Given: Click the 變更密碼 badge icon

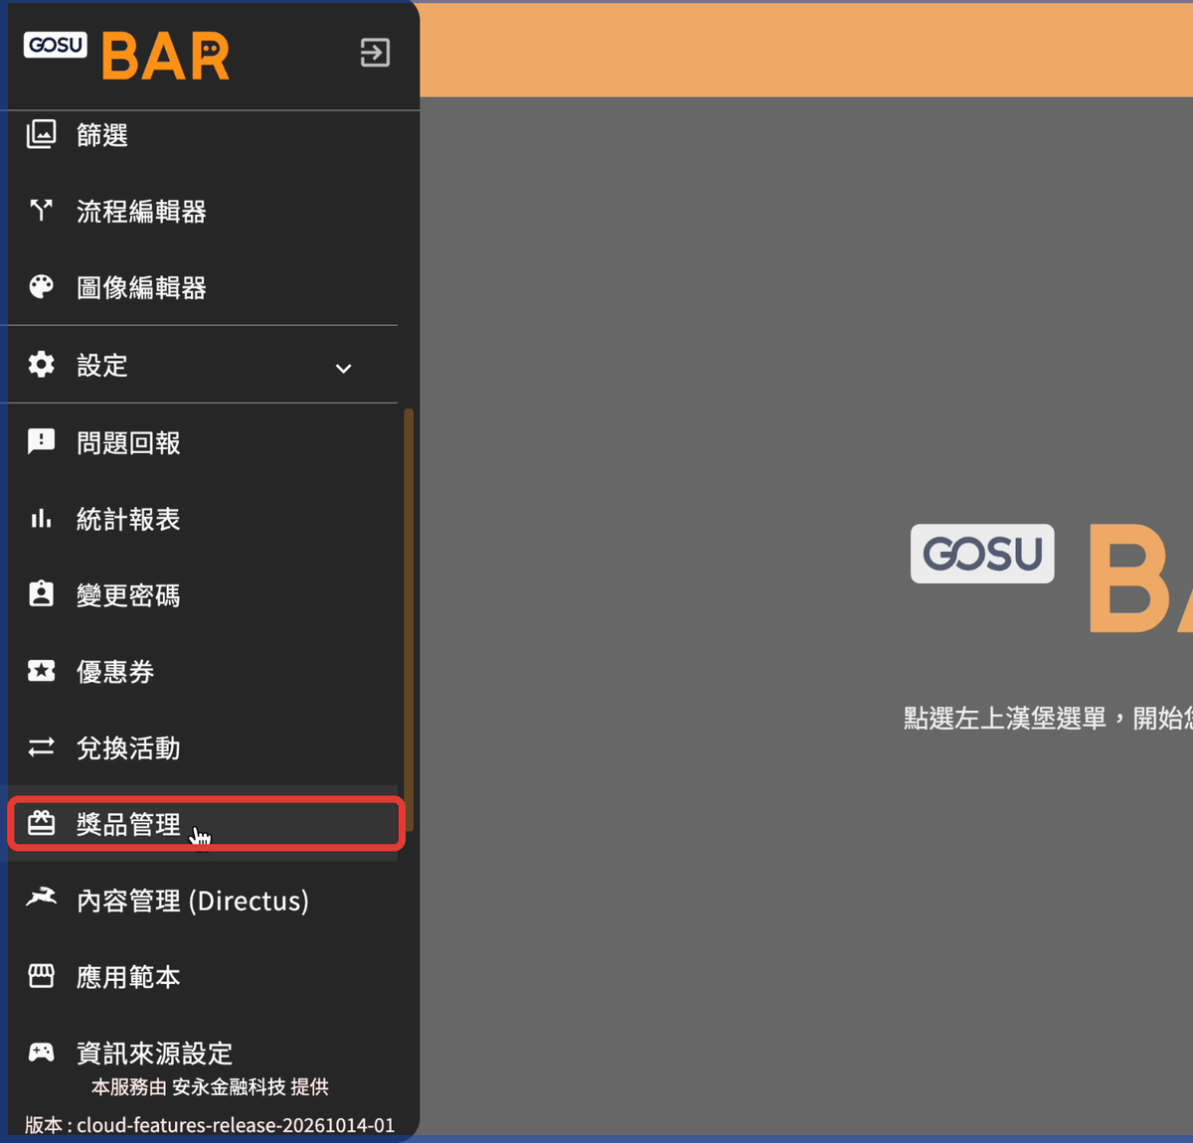Looking at the screenshot, I should pos(41,594).
